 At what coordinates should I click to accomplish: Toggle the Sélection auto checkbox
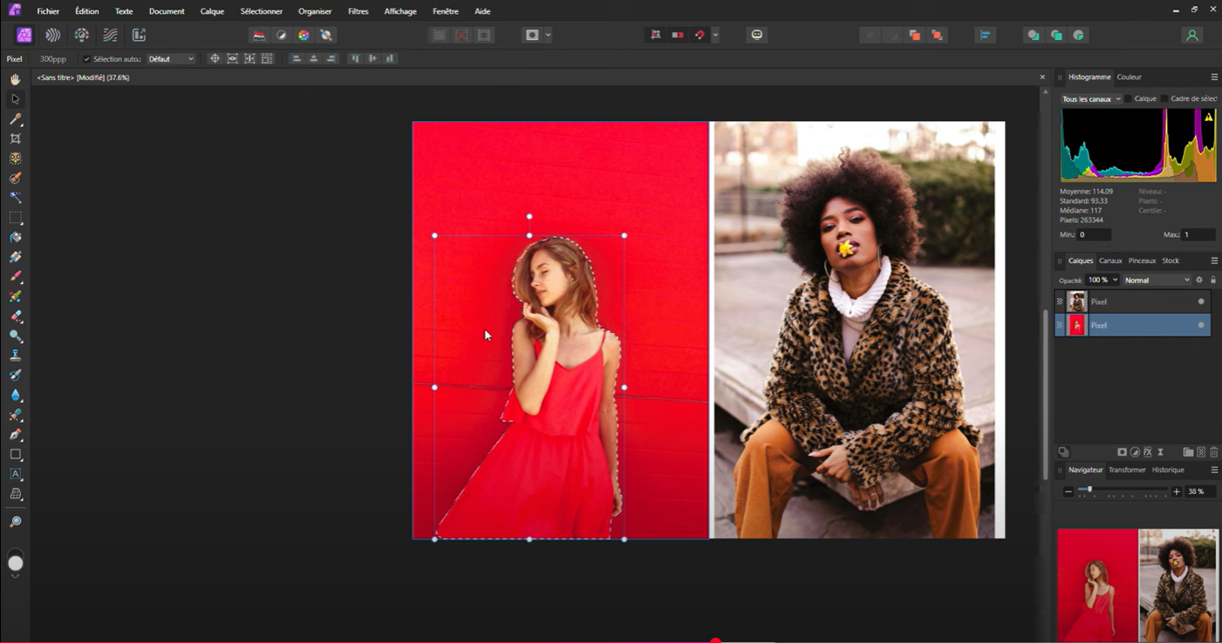(86, 59)
